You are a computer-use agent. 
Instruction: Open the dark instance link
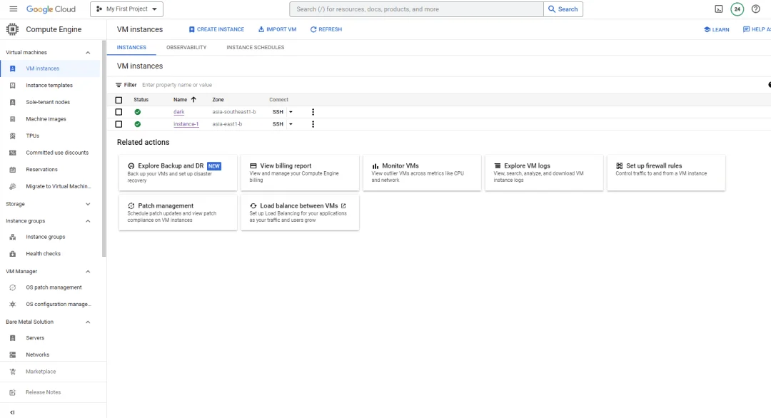click(x=179, y=112)
